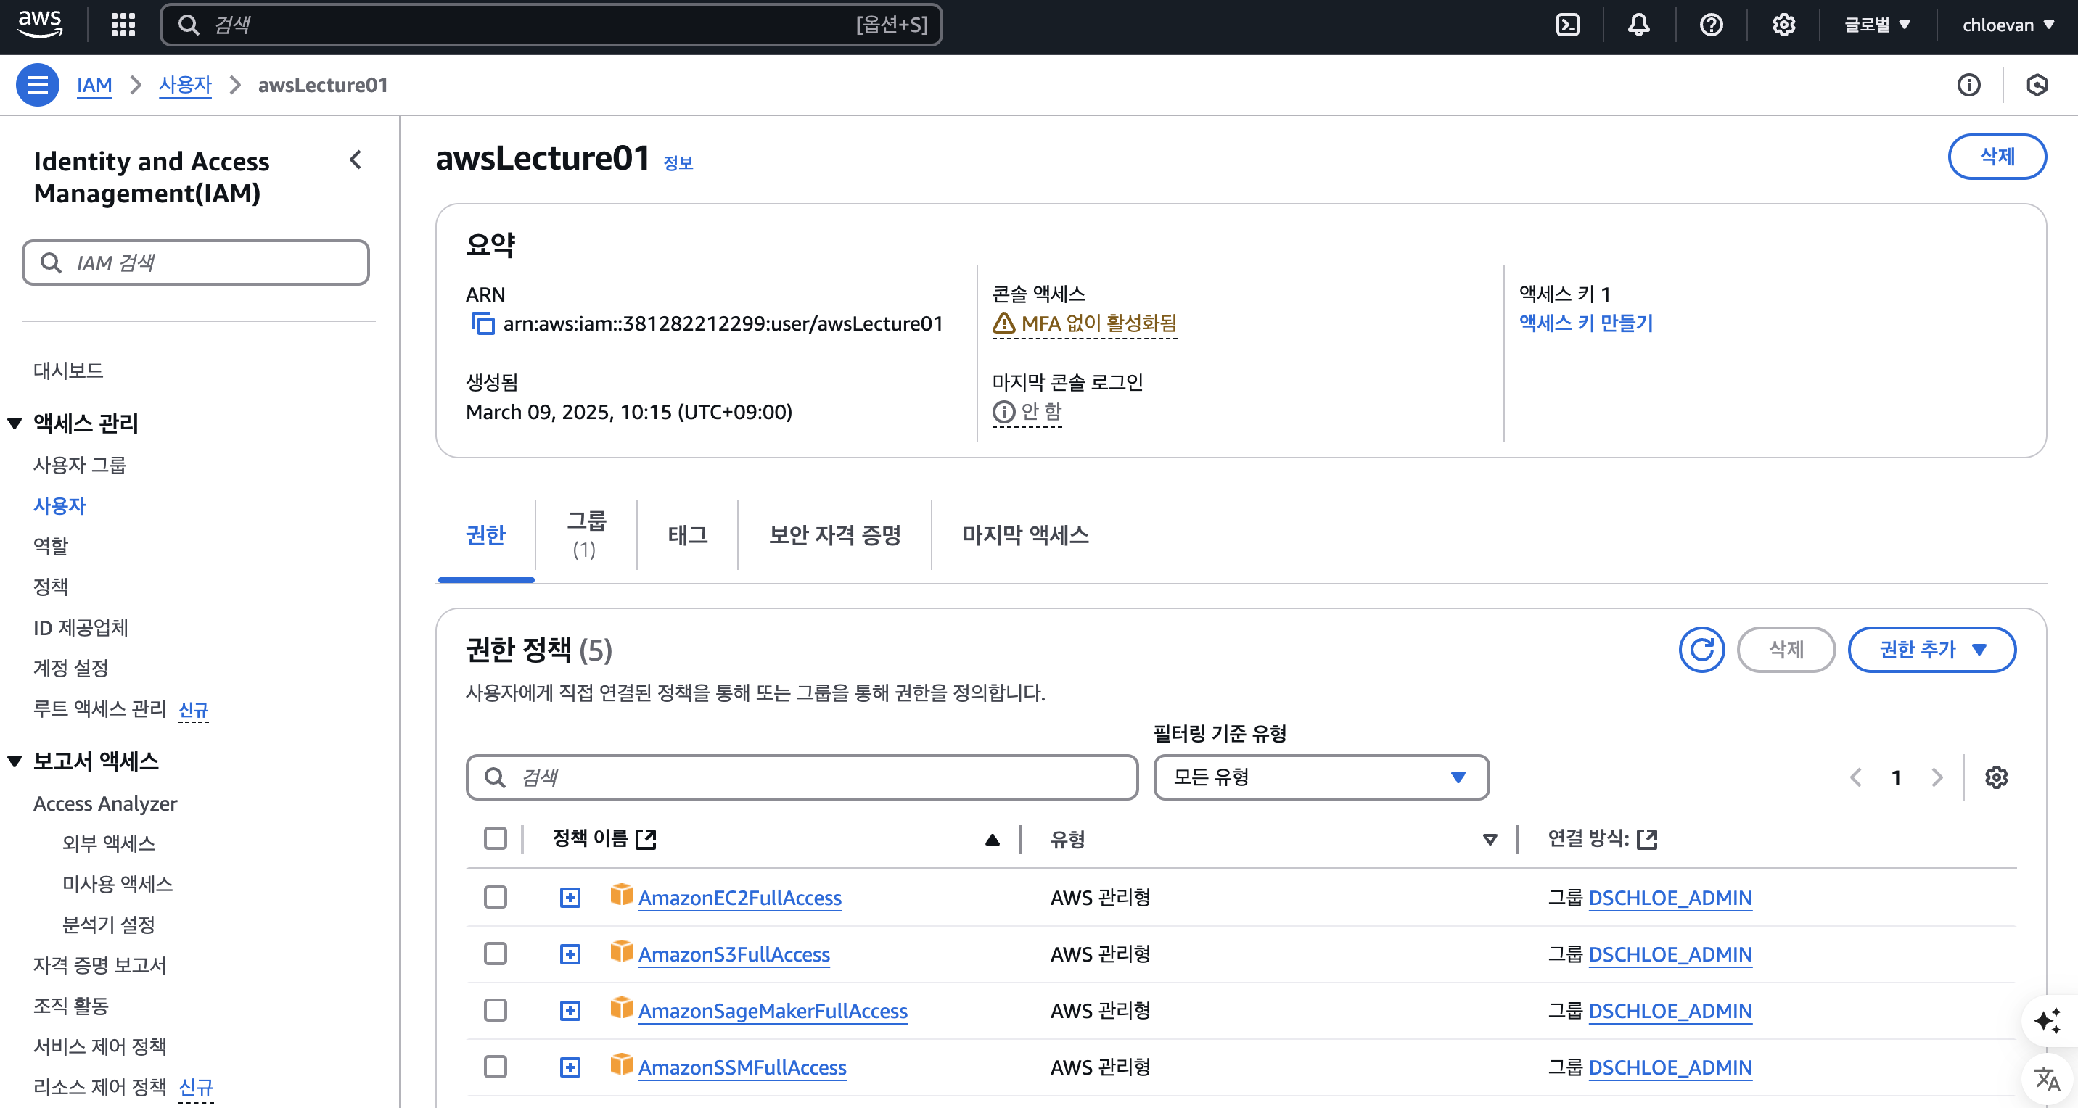This screenshot has height=1108, width=2078.
Task: Sort the 유형 column arrow
Action: (x=1490, y=840)
